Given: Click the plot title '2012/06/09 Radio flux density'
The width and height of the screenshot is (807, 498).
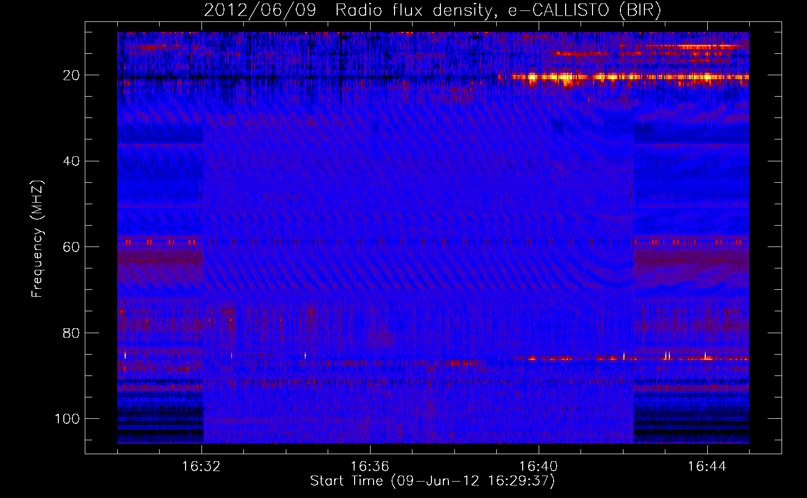Looking at the screenshot, I should click(x=432, y=11).
